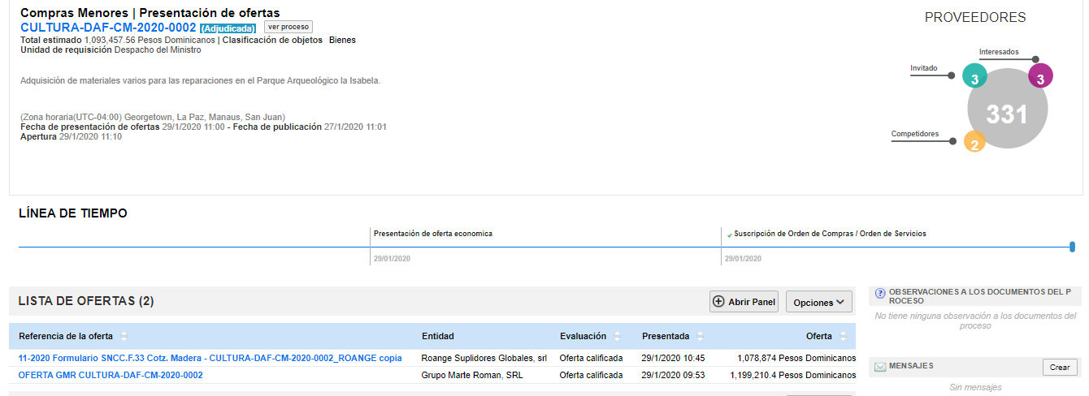Screen dimensions: 1089x396
Task: Sort offers by Evaluación column arrows
Action: (617, 337)
